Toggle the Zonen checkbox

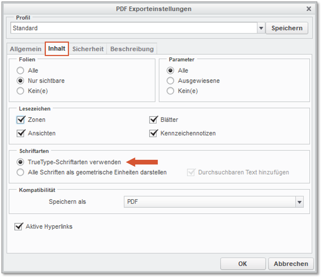click(21, 120)
